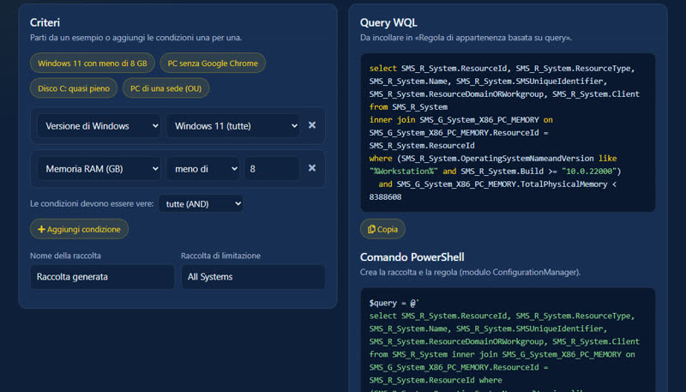Open the 'meno di' operator dropdown
The width and height of the screenshot is (686, 392).
(203, 169)
